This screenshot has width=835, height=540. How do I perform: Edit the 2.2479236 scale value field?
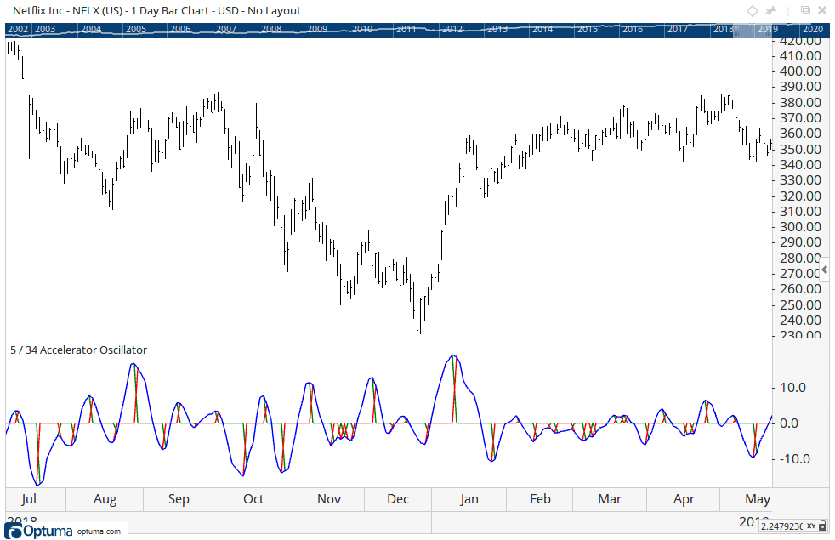point(781,526)
